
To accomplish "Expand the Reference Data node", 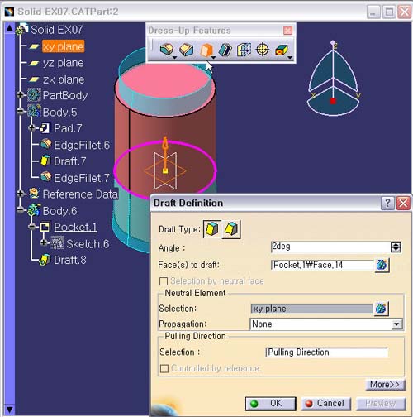I will pyautogui.click(x=20, y=194).
